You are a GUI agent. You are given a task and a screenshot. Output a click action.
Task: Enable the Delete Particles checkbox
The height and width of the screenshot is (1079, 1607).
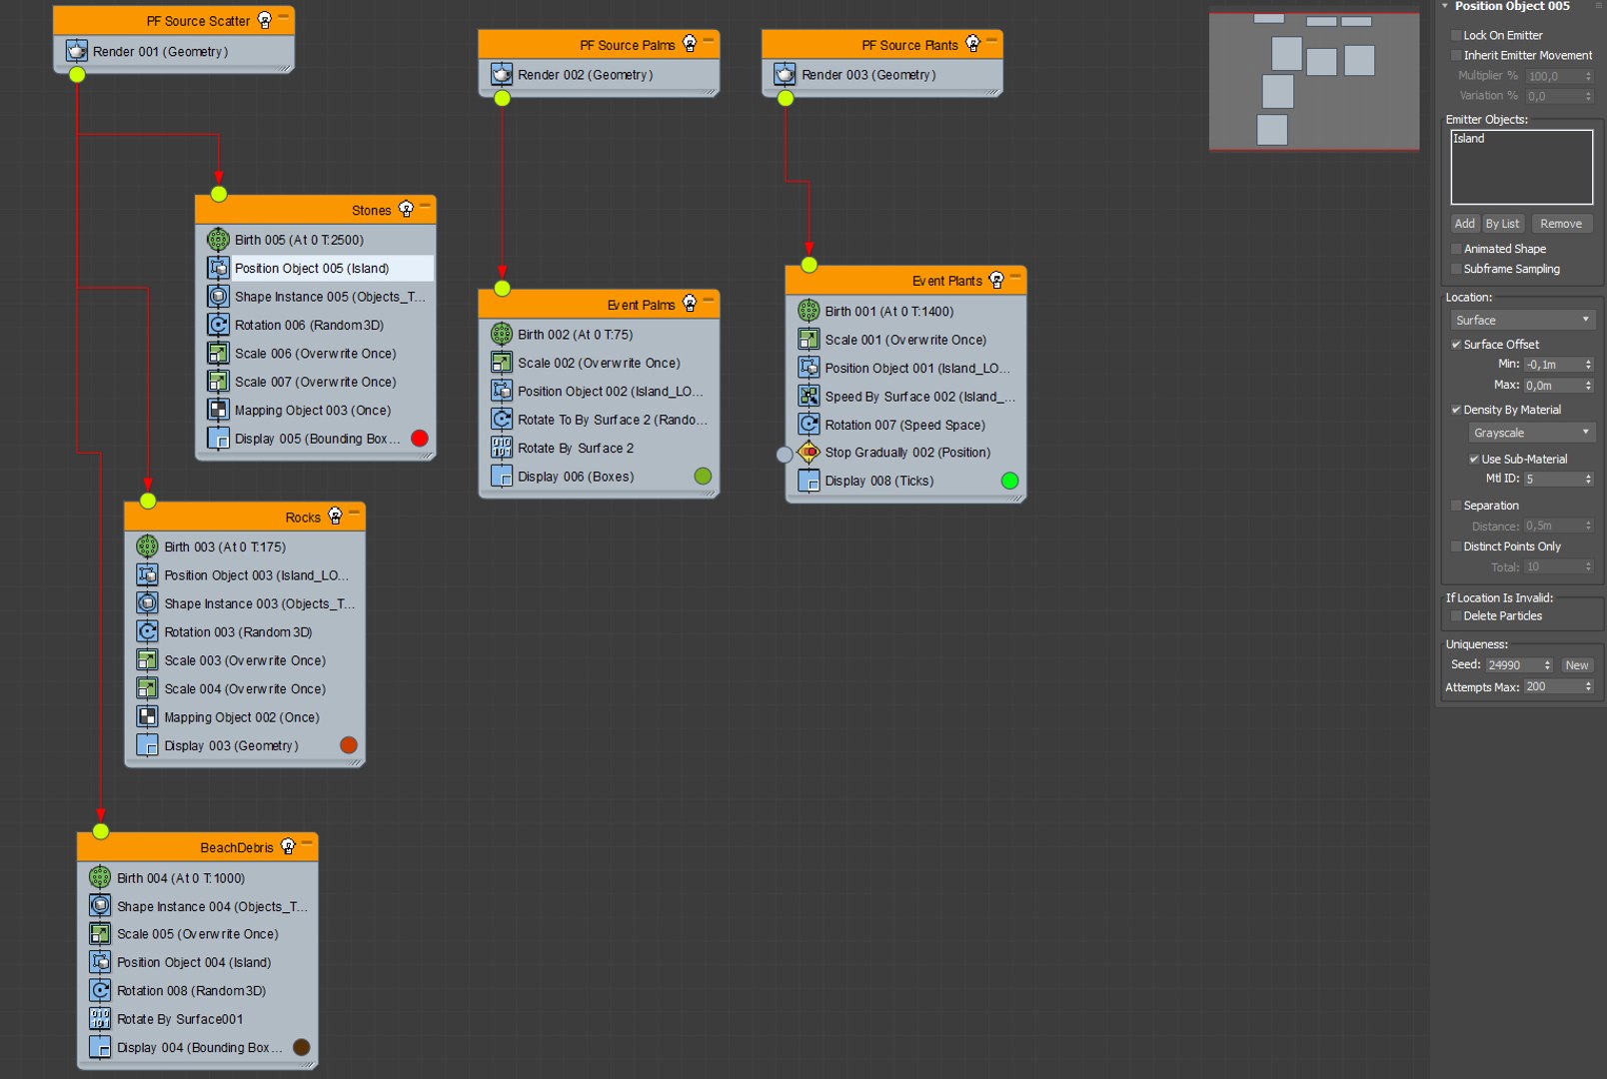[x=1456, y=616]
